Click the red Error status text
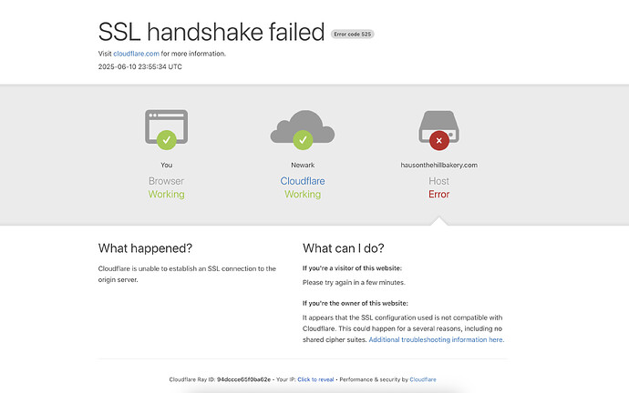629x393 pixels. pos(438,194)
